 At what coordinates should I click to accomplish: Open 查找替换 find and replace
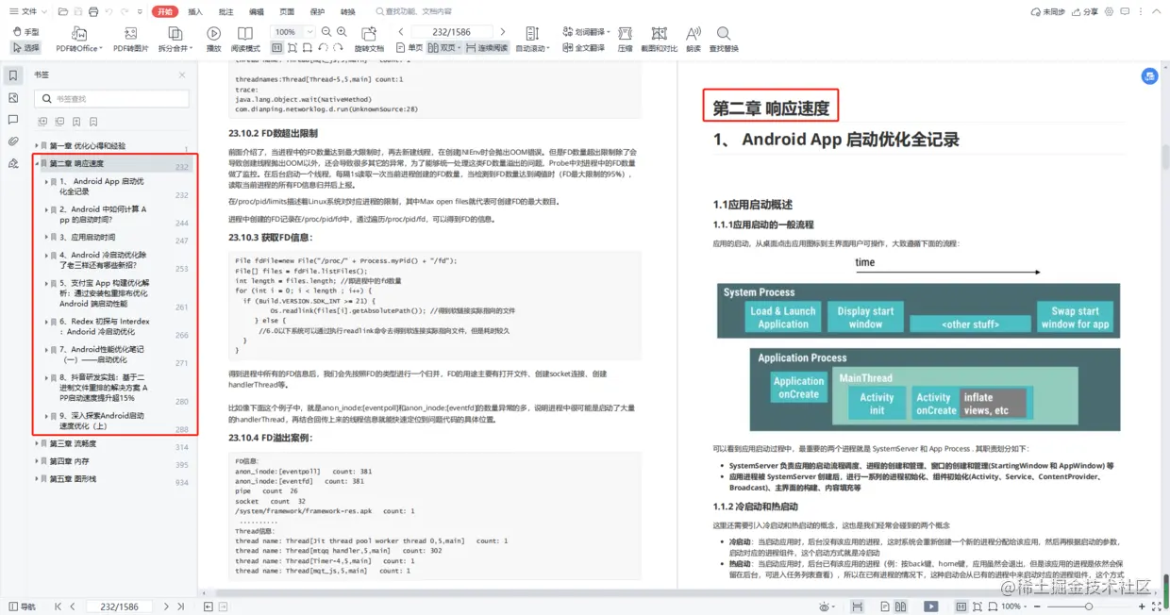tap(724, 40)
